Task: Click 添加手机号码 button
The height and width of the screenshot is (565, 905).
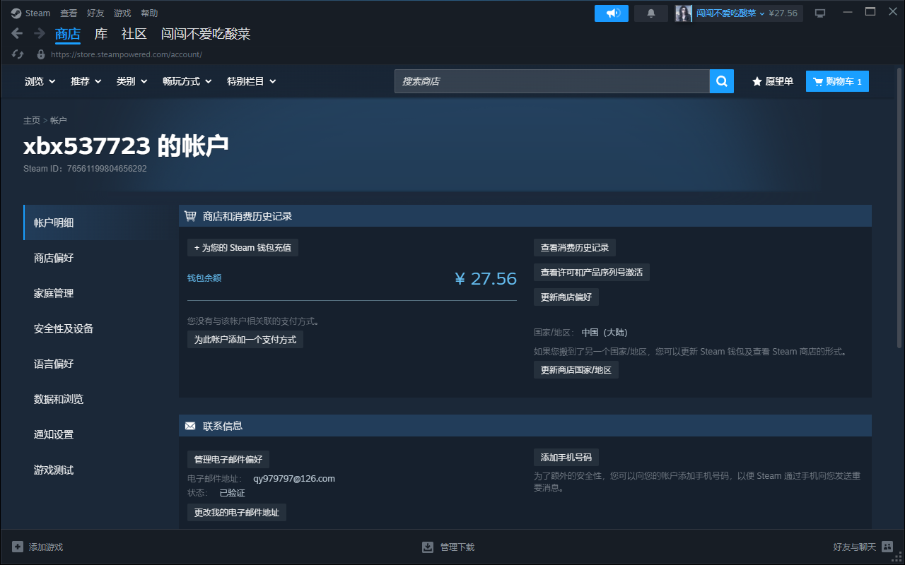Action: tap(566, 457)
